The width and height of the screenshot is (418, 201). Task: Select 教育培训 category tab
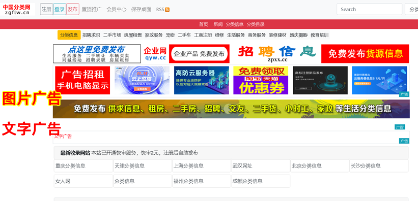pos(319,35)
